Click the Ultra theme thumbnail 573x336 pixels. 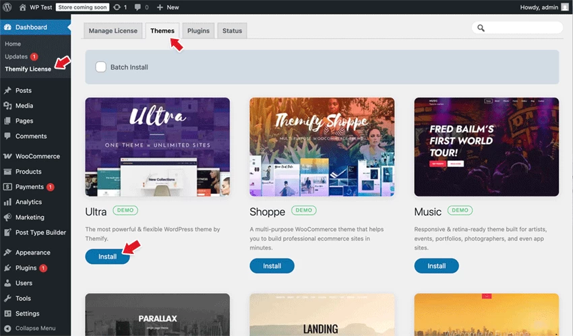158,147
